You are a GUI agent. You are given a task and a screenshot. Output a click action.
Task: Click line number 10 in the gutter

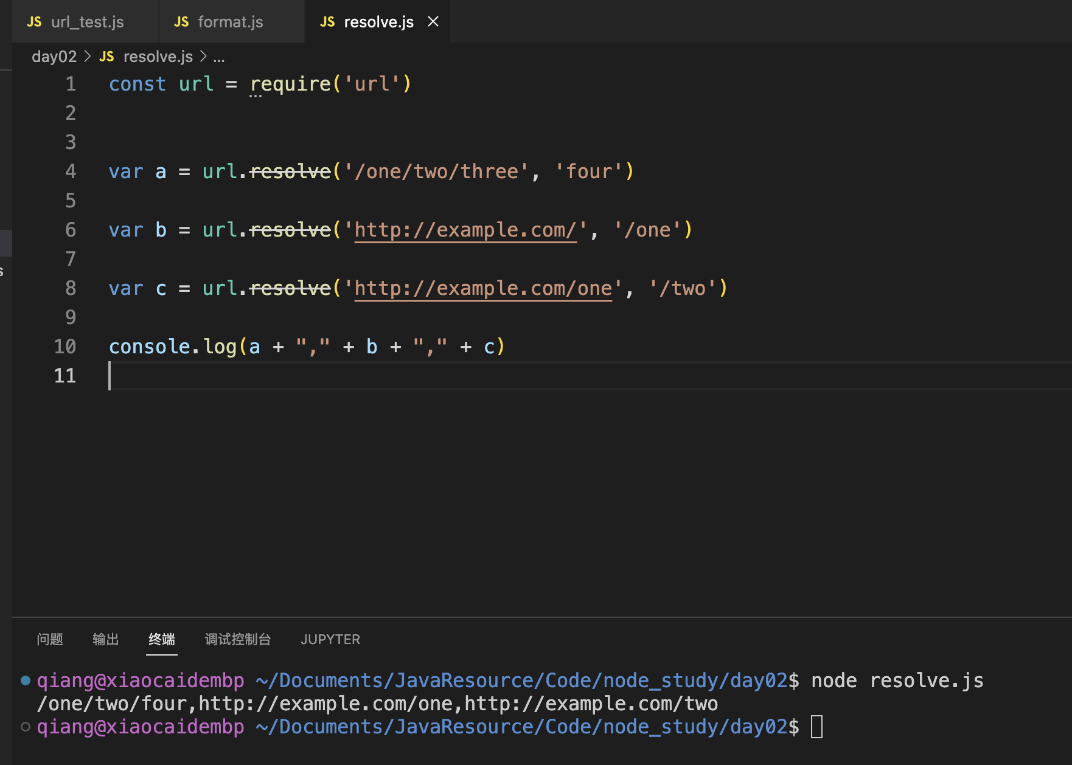[x=65, y=347]
